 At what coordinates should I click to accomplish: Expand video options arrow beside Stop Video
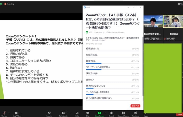click(21, 113)
